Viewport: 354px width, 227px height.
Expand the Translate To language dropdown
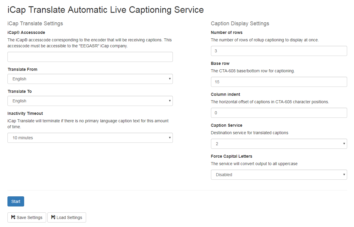point(90,101)
